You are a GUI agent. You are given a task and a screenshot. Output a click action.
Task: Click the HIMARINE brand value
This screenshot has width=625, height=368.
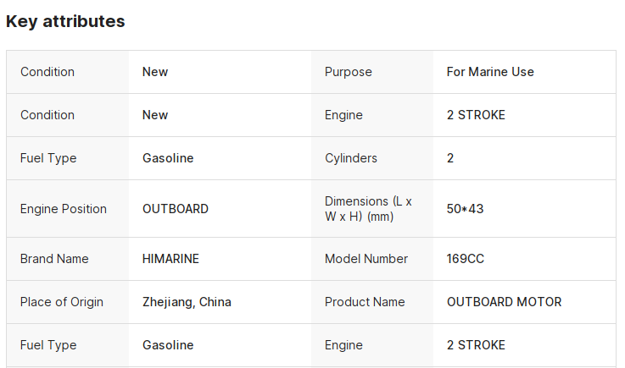(x=170, y=259)
